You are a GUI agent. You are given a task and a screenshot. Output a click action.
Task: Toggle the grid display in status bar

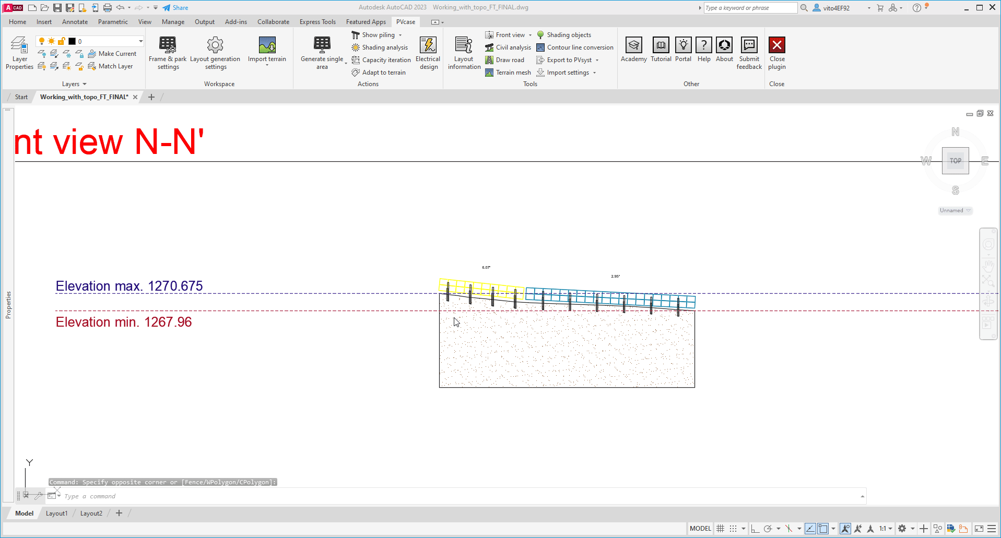pyautogui.click(x=720, y=528)
